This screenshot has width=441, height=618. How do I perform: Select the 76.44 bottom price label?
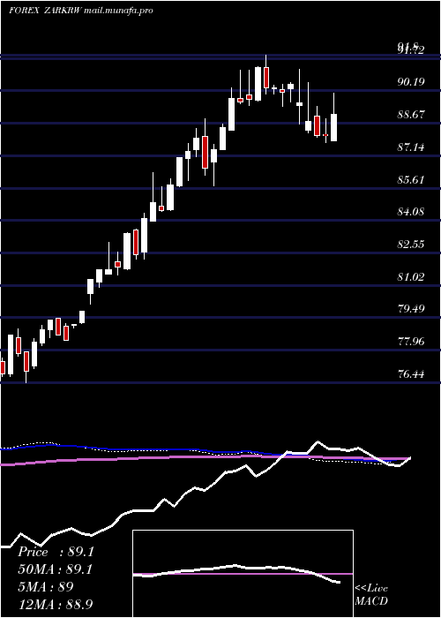410,373
